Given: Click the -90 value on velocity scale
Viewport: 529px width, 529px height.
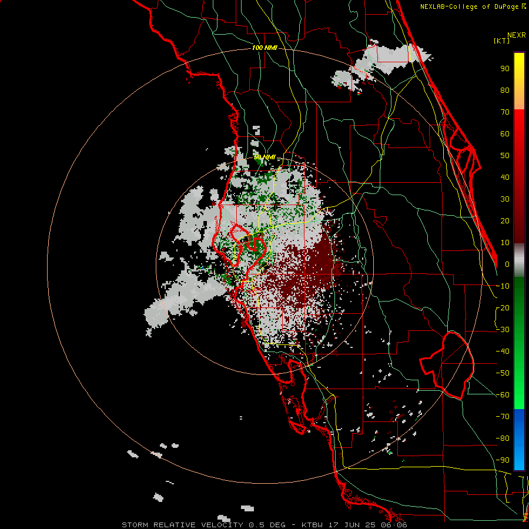Looking at the screenshot, I should 503,460.
